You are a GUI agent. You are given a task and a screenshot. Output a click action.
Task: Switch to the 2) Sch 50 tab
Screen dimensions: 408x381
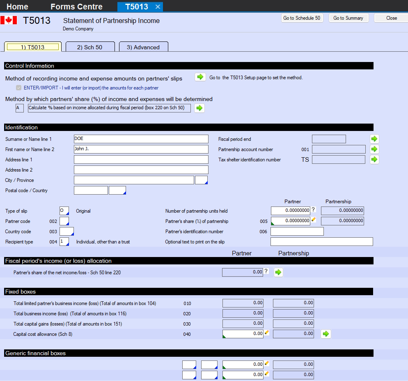tap(89, 47)
